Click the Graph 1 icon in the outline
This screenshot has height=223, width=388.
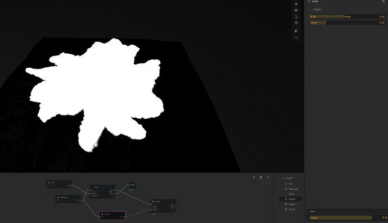click(x=283, y=178)
